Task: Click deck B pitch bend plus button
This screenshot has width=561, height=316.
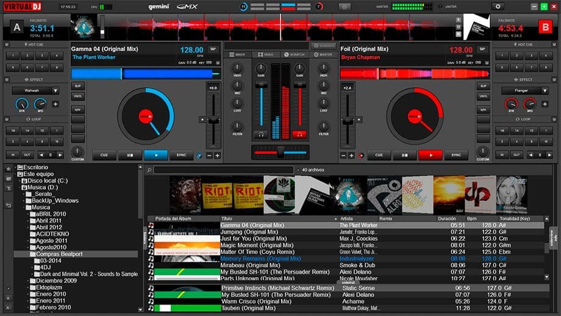Action: click(351, 156)
